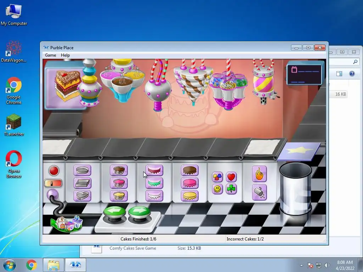The height and width of the screenshot is (272, 363).
Task: Apply yellow top frosting
Action: (x=190, y=195)
